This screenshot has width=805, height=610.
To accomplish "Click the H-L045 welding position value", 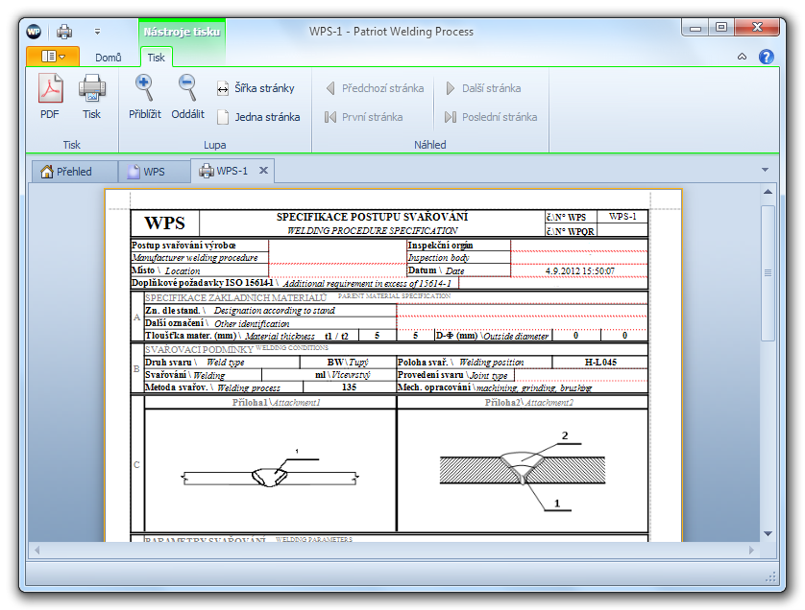I will point(600,362).
